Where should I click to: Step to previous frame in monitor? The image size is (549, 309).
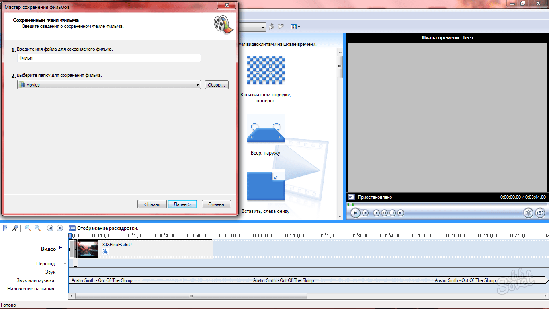(385, 213)
